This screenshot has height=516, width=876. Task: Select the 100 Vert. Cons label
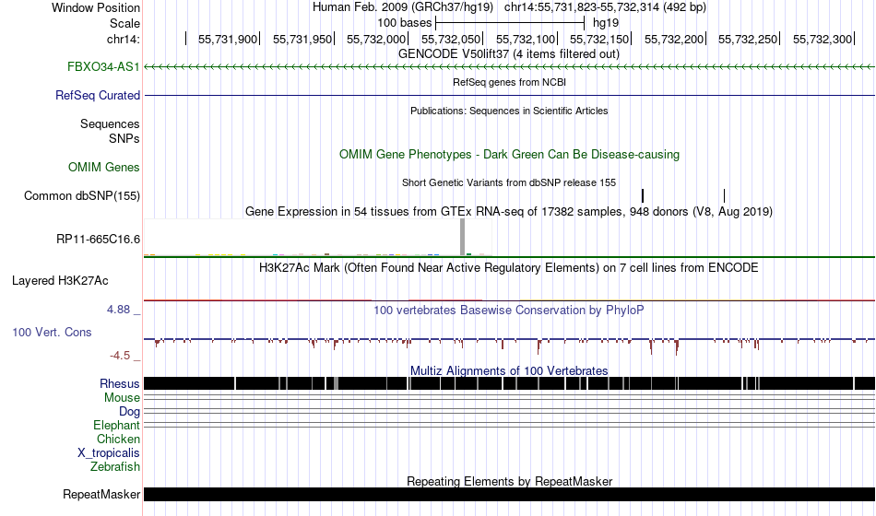pyautogui.click(x=52, y=332)
